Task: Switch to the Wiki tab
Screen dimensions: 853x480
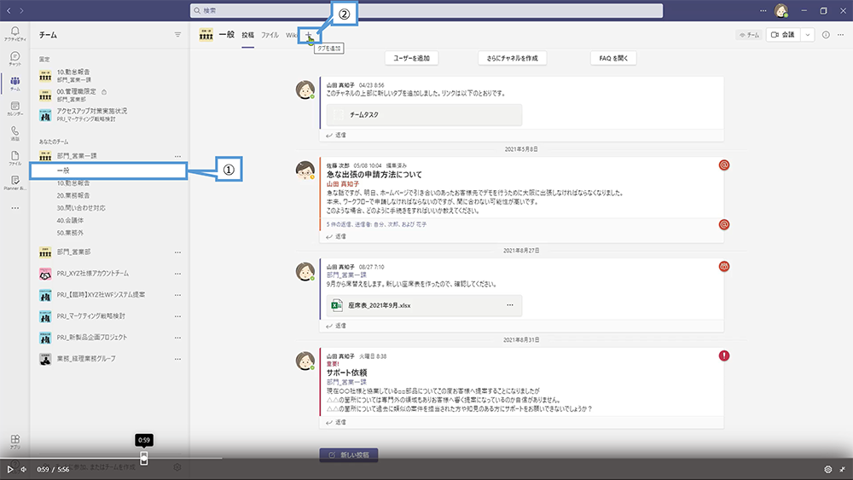Action: (292, 35)
